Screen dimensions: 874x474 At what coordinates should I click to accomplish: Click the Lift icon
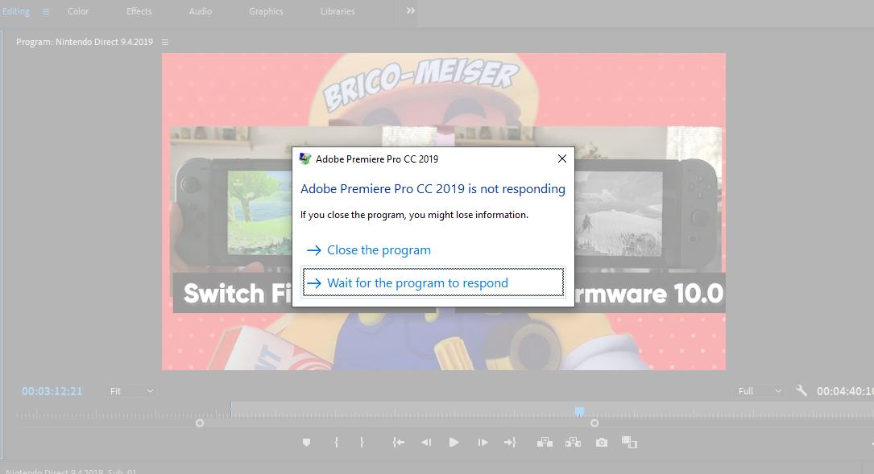tap(545, 443)
